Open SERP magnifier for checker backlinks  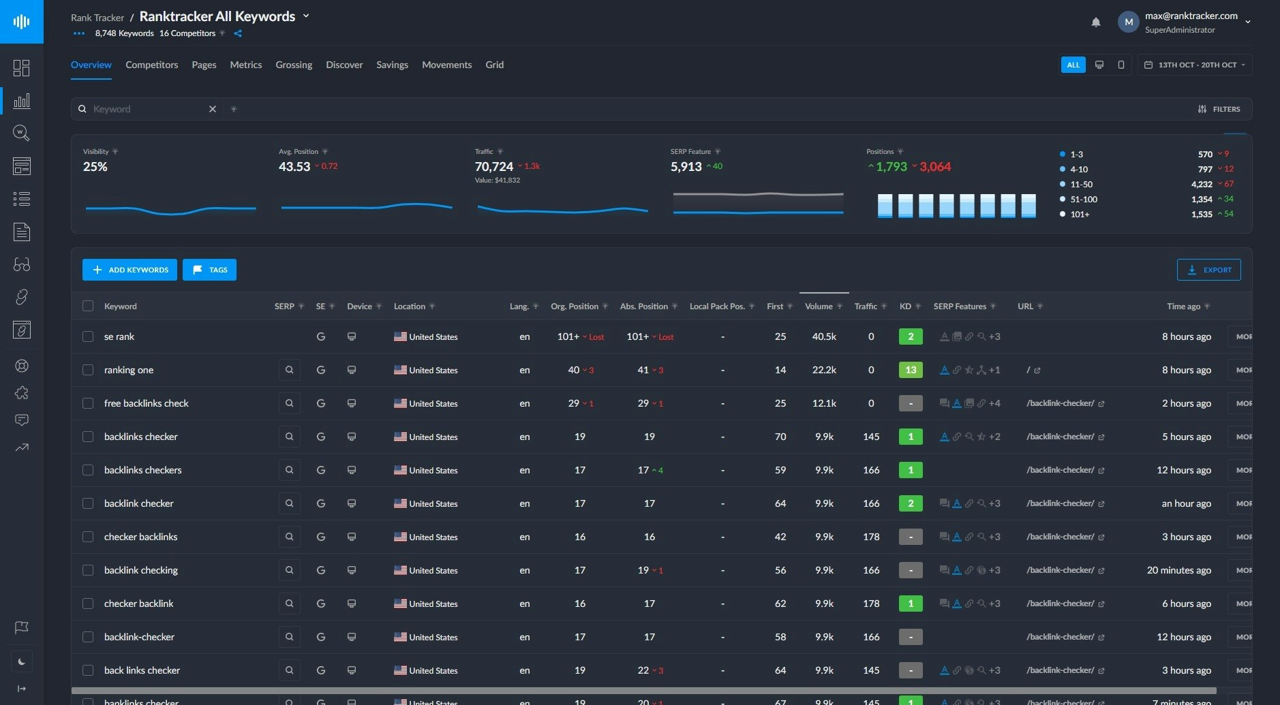click(x=290, y=537)
